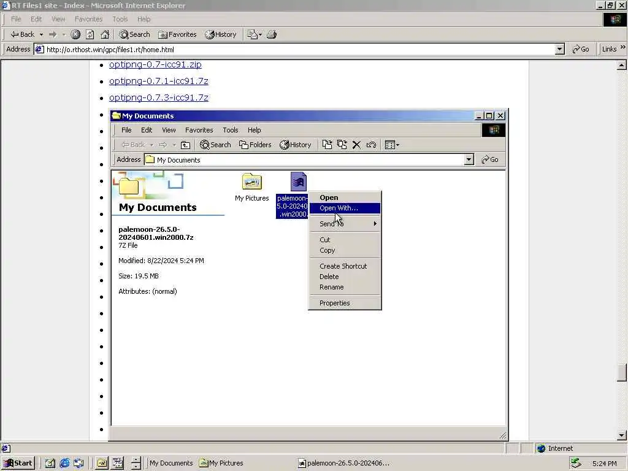Viewport: 628px width, 471px height.
Task: Open File menu in Internet Explorer
Action: click(x=15, y=19)
